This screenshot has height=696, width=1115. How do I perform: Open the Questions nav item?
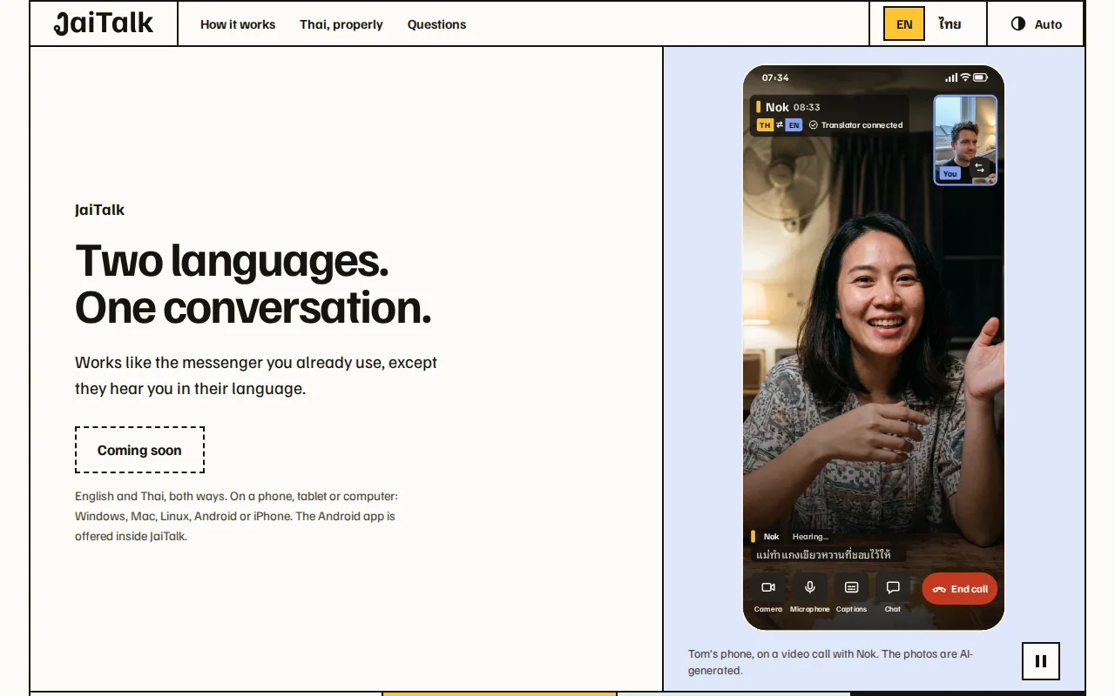tap(436, 24)
